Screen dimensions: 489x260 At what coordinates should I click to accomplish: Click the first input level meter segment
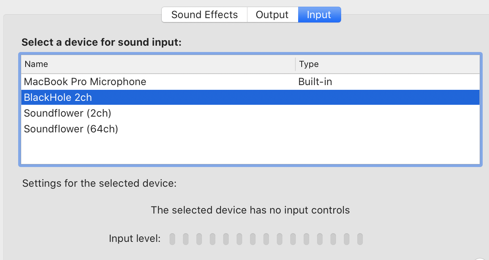pos(172,239)
